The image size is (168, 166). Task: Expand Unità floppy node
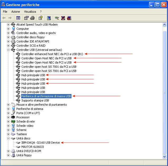coord(8,155)
